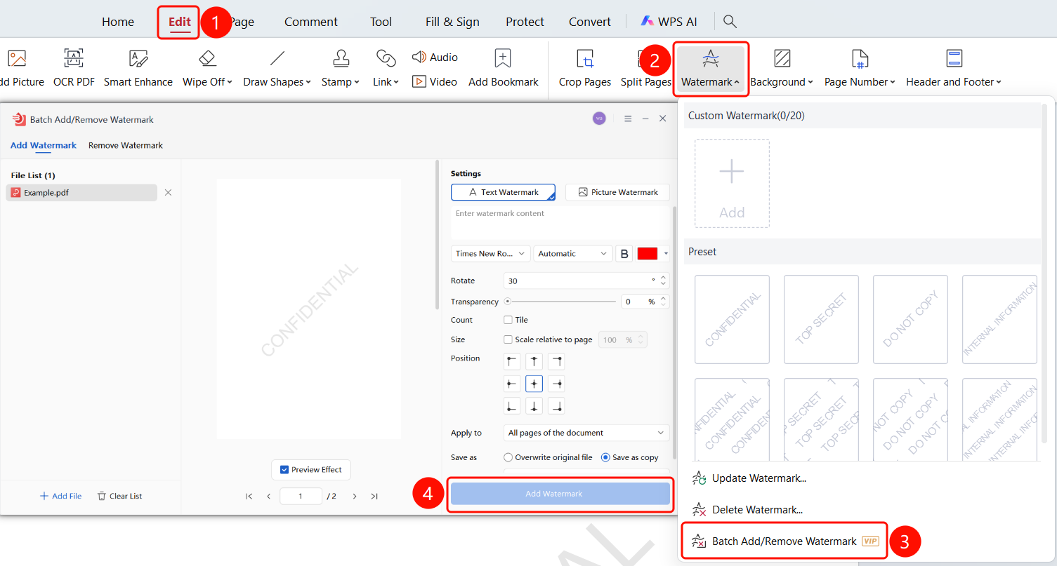
Task: Open the Fill & Sign tab
Action: [452, 22]
